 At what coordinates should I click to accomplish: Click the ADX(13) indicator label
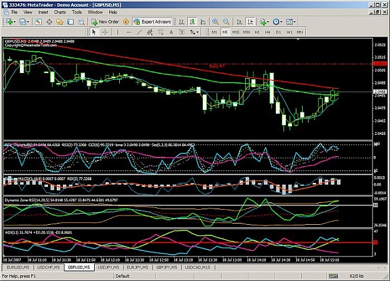(x=39, y=232)
